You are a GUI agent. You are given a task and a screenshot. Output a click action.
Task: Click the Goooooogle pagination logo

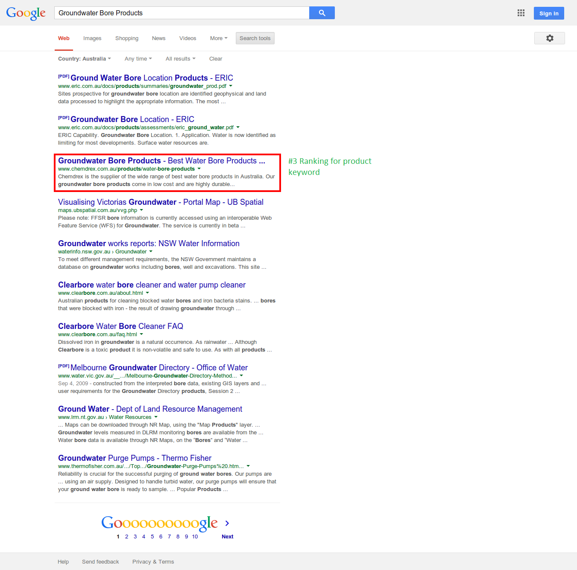click(x=160, y=523)
